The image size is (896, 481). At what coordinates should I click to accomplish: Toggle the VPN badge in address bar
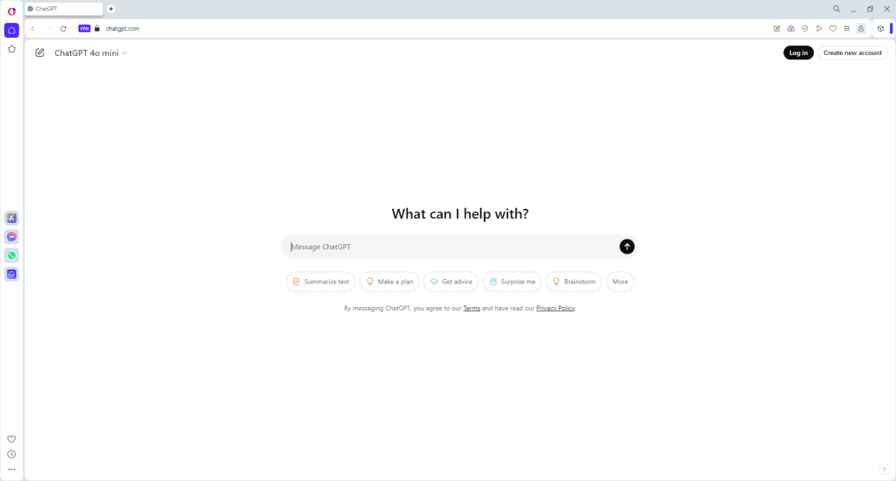click(x=84, y=29)
